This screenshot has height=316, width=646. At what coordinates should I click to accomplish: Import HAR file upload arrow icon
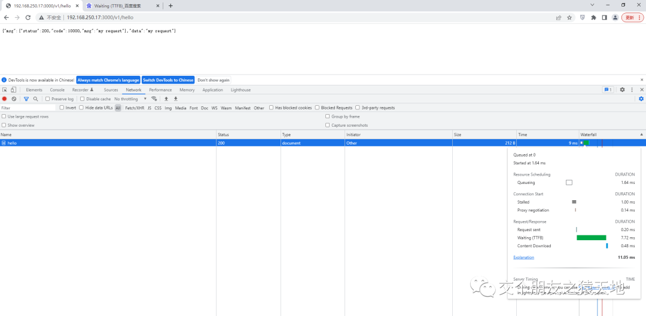click(166, 99)
